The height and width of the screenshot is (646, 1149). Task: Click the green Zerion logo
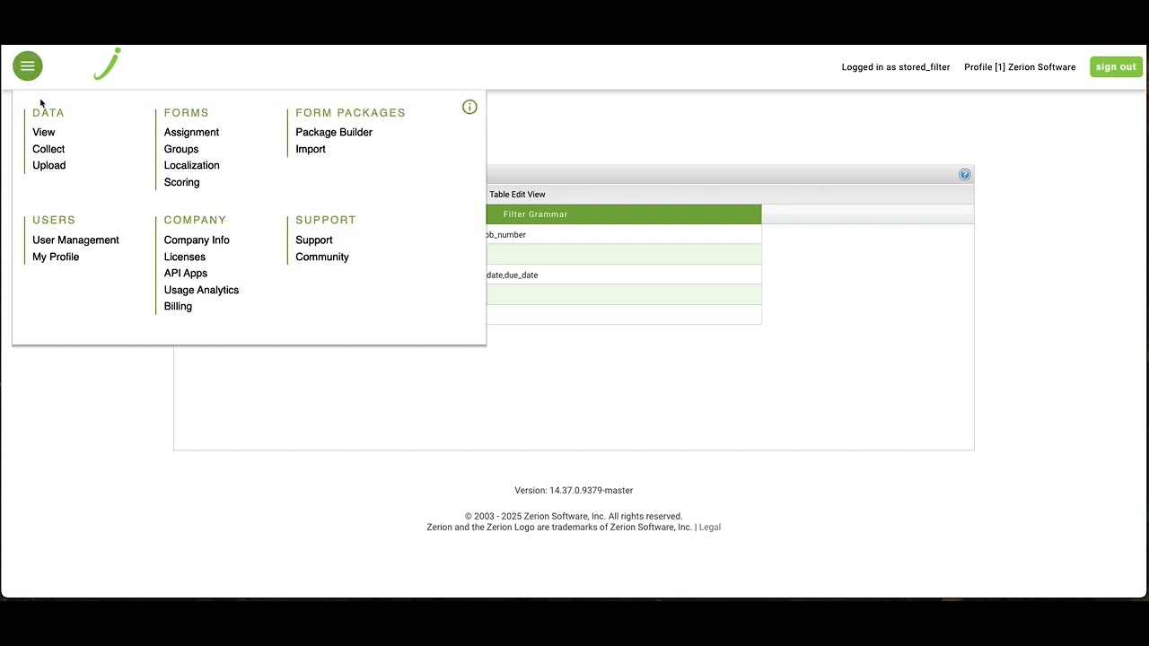click(x=108, y=65)
